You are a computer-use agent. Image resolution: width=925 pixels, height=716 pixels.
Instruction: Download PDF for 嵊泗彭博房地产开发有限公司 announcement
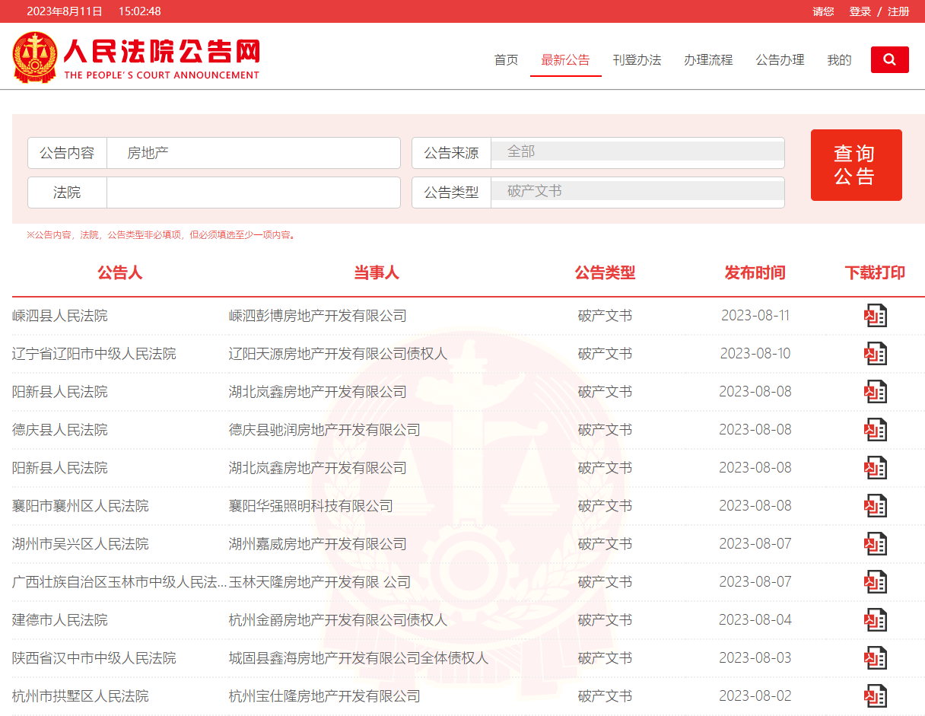pyautogui.click(x=875, y=316)
